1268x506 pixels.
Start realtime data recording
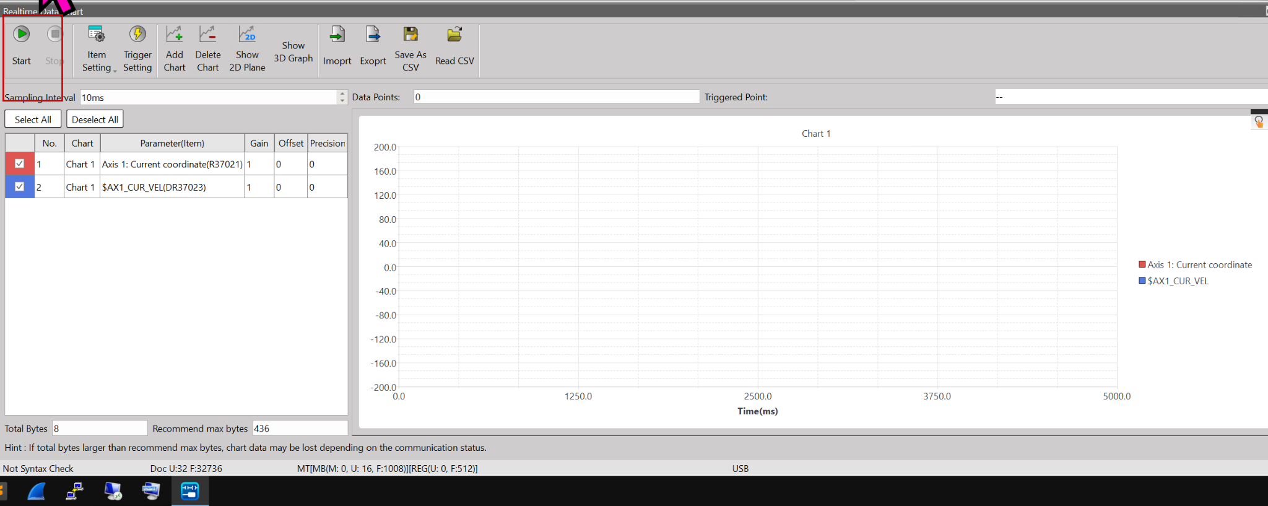pos(22,35)
